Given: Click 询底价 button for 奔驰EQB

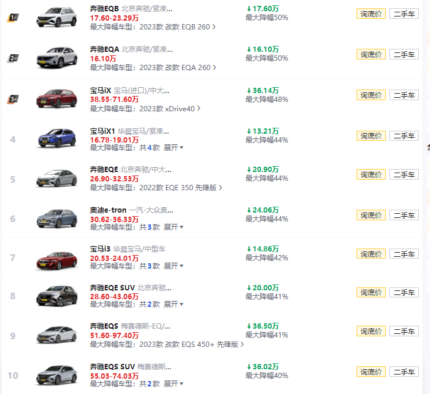Looking at the screenshot, I should 371,14.
